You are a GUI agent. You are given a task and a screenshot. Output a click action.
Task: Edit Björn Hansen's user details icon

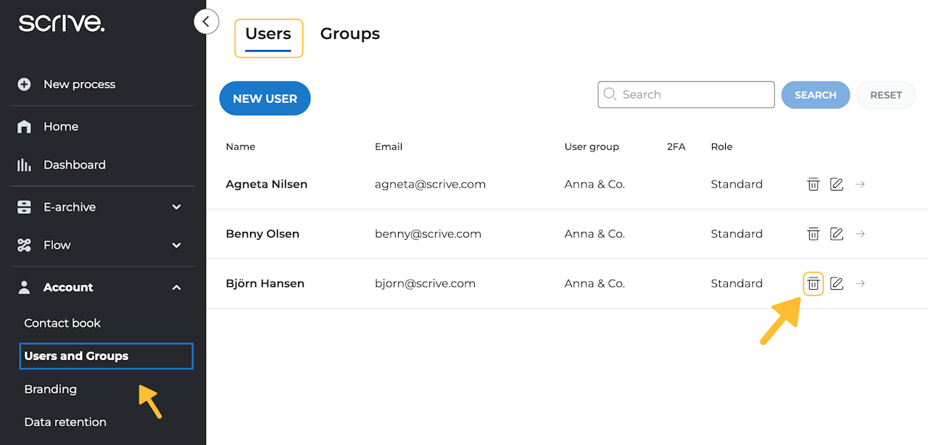pos(837,283)
